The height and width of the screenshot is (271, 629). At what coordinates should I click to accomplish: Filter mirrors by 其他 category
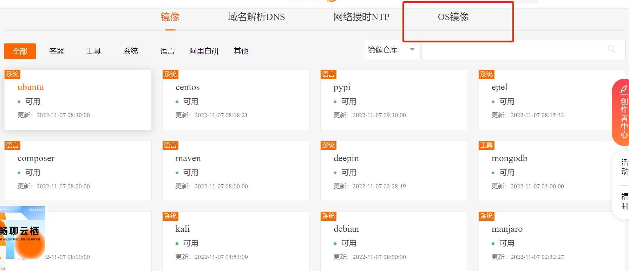point(241,51)
